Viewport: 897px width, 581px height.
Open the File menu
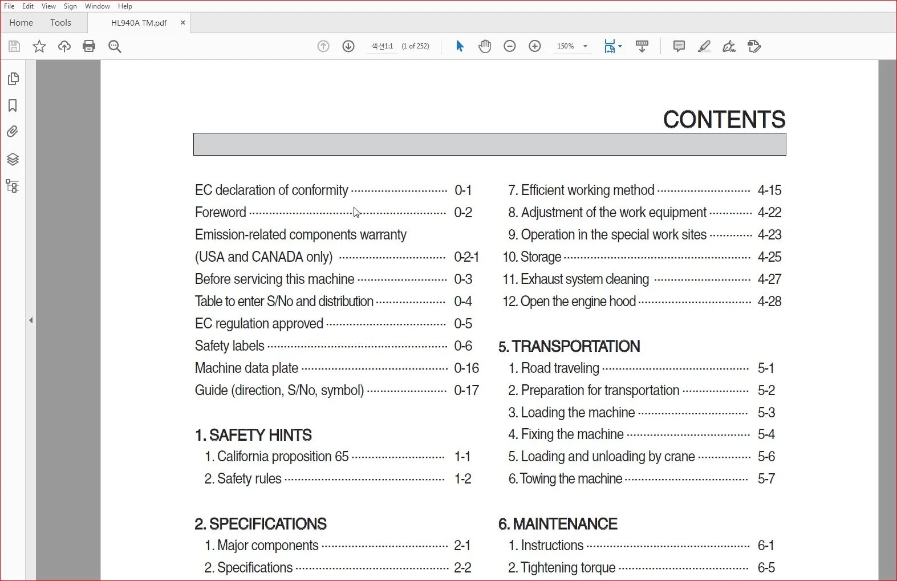click(x=9, y=6)
